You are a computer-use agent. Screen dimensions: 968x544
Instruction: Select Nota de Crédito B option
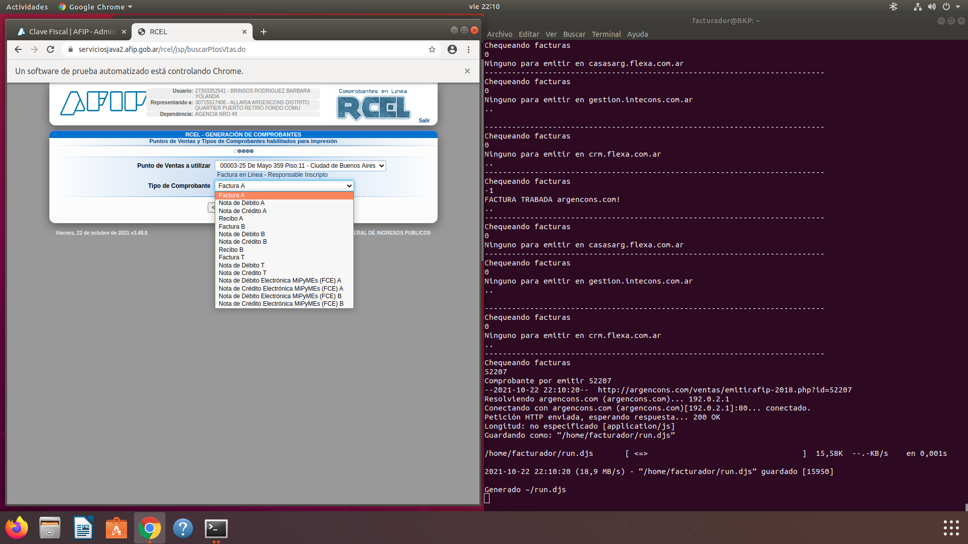[x=284, y=242]
